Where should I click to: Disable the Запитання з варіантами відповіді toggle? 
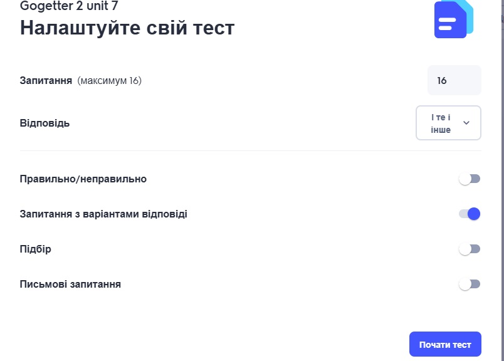click(470, 214)
